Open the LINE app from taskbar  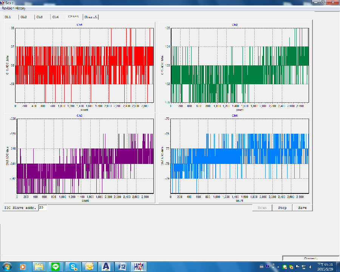(x=56, y=267)
